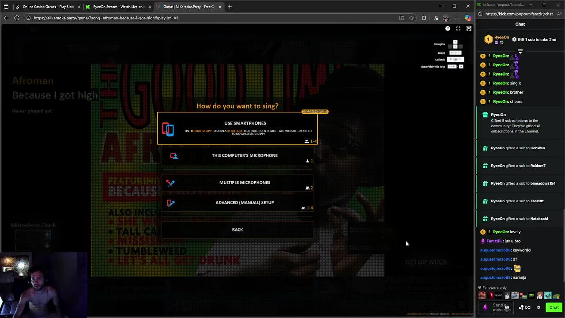Click the music note icon in Edge toolbar
The width and height of the screenshot is (565, 318).
pos(436,18)
